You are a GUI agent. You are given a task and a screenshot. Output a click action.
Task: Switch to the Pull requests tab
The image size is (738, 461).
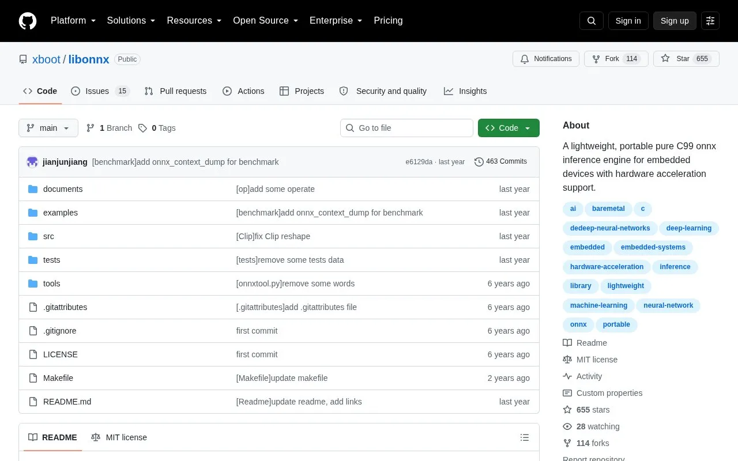175,91
